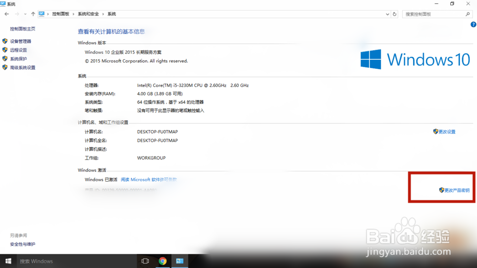Screen dimensions: 477x268
Task: Select the WORKGROUP value
Action: click(151, 158)
